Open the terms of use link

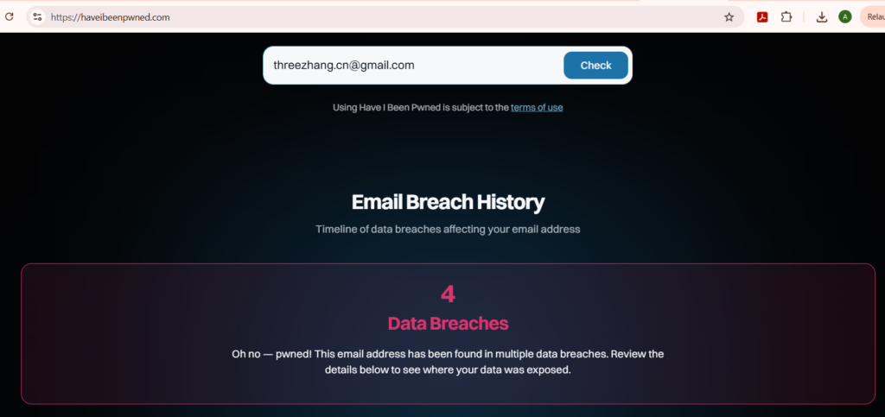click(x=537, y=107)
